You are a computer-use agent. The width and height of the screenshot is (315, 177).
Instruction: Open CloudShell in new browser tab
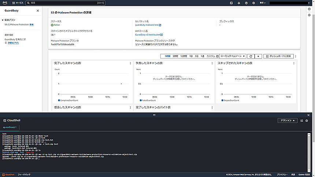pyautogui.click(x=301, y=121)
